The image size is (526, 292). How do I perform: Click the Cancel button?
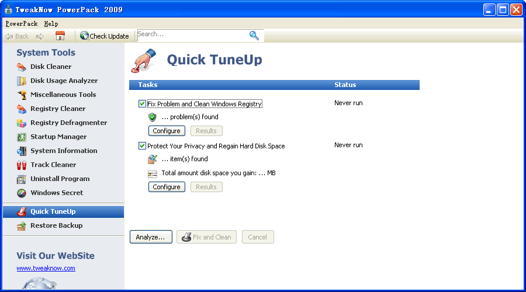258,237
